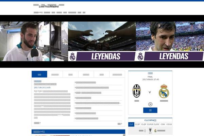Image resolution: width=204 pixels, height=136 pixels.
Task: Click the large Juventus crest in match box
Action: point(136,91)
